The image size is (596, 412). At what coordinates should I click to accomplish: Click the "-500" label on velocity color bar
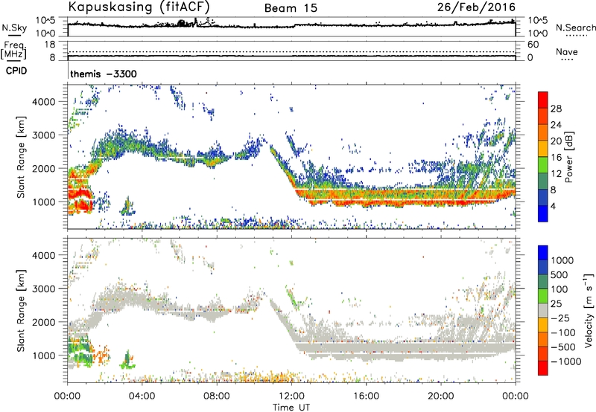pos(563,347)
